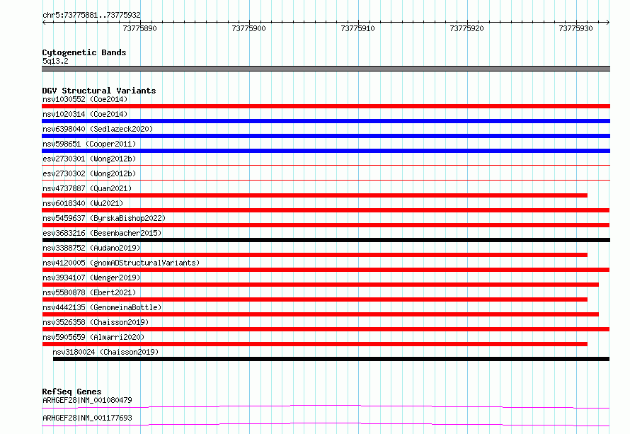Select gene label ARHGEF28|NM_001177693
Image resolution: width=630 pixels, height=434 pixels.
click(x=87, y=418)
